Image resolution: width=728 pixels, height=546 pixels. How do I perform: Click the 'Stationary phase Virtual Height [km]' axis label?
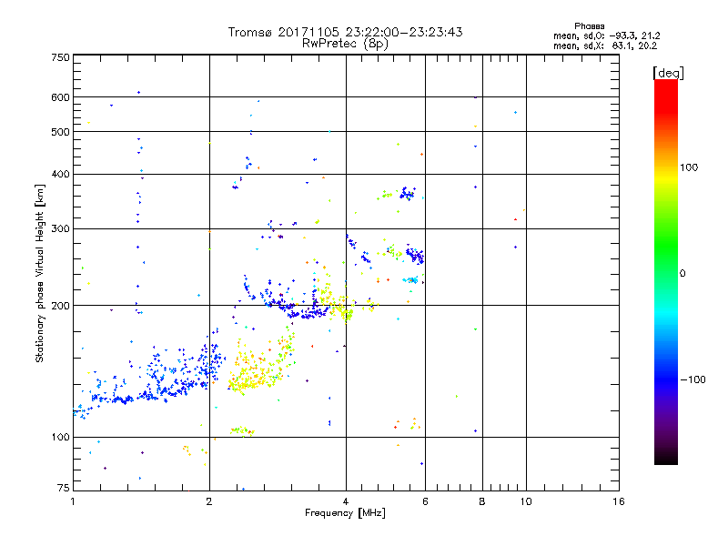(39, 274)
